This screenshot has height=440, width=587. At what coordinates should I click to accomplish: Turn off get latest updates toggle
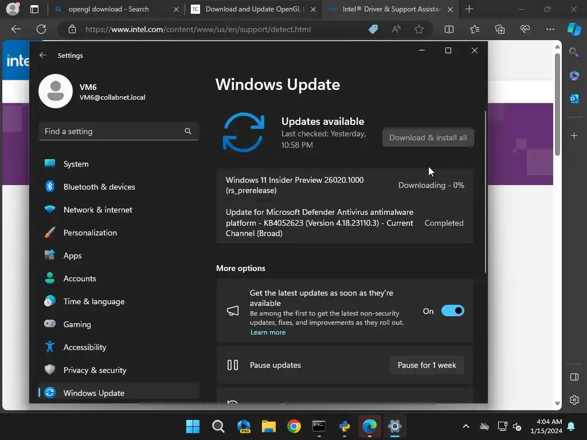point(453,311)
